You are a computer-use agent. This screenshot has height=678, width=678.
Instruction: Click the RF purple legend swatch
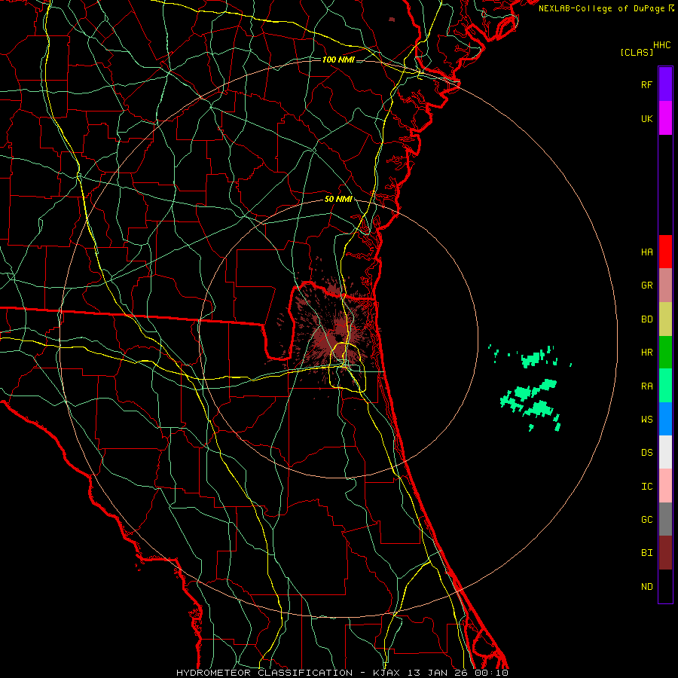coord(665,84)
